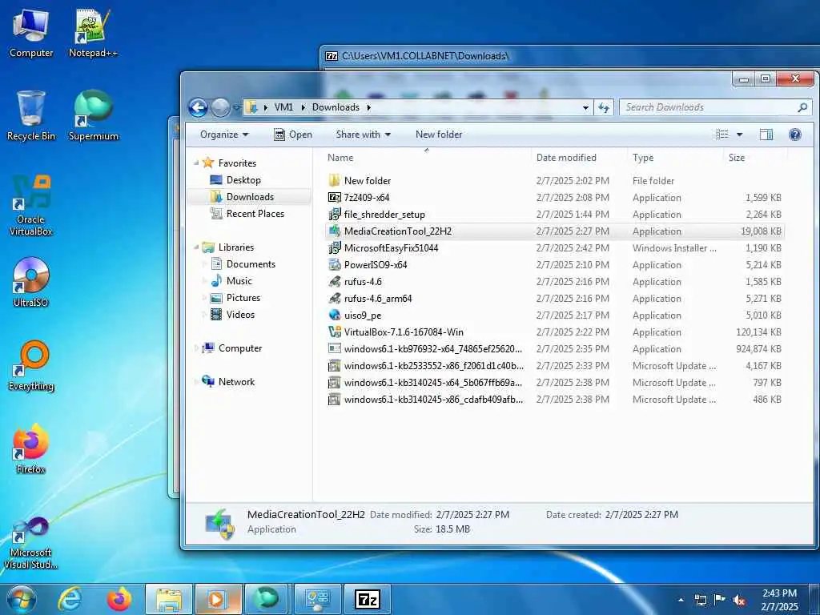The width and height of the screenshot is (820, 615).
Task: Collapse the Libraries tree section
Action: (x=196, y=247)
